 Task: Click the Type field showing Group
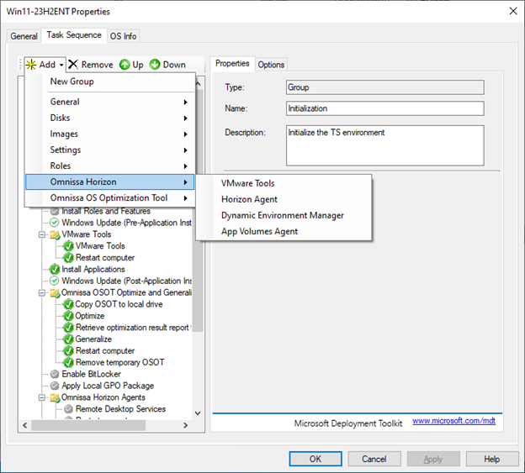(384, 87)
